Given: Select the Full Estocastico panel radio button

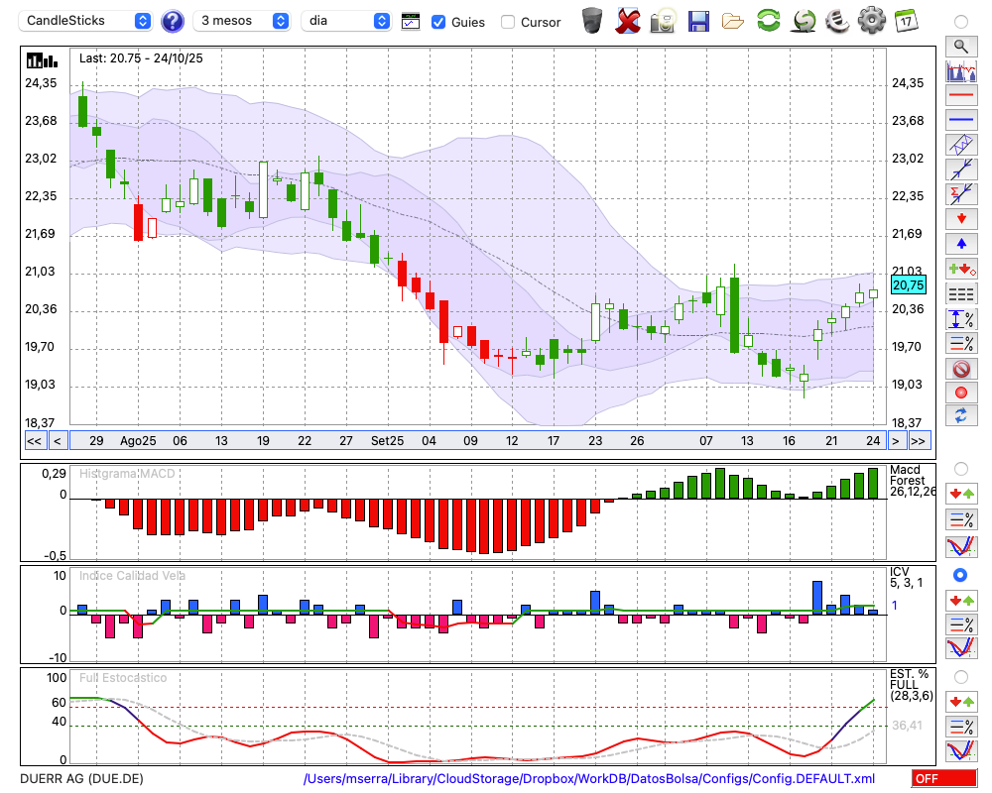Looking at the screenshot, I should pyautogui.click(x=960, y=677).
